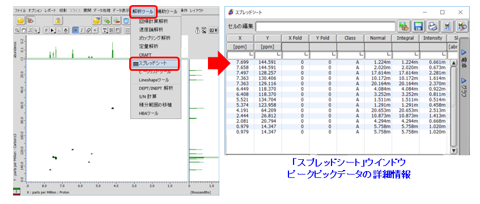Open the ファイル menu
This screenshot has width=480, height=204.
tap(20, 10)
